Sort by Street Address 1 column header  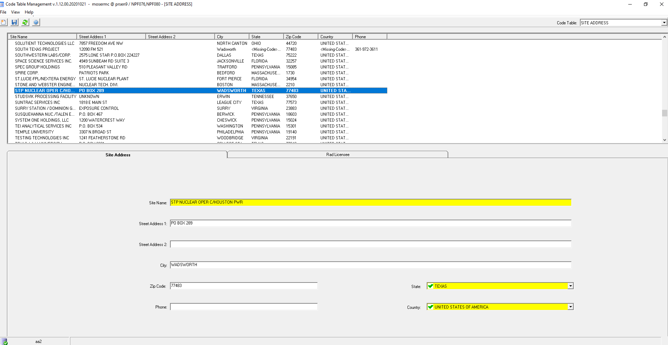point(111,36)
